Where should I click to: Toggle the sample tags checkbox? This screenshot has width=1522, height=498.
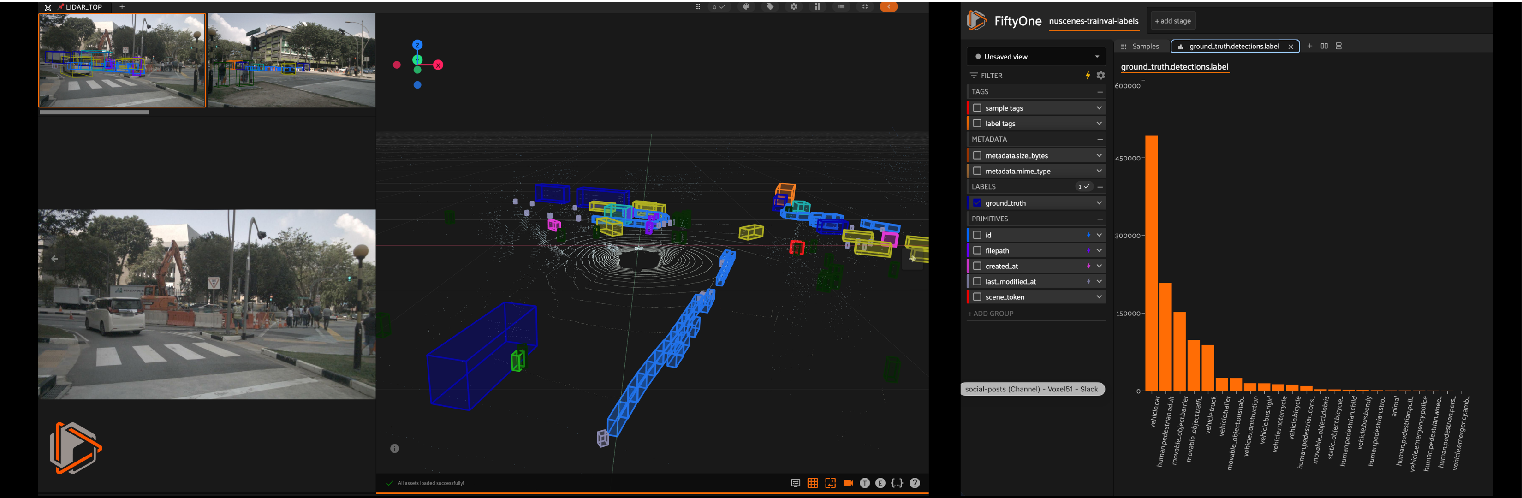[977, 108]
